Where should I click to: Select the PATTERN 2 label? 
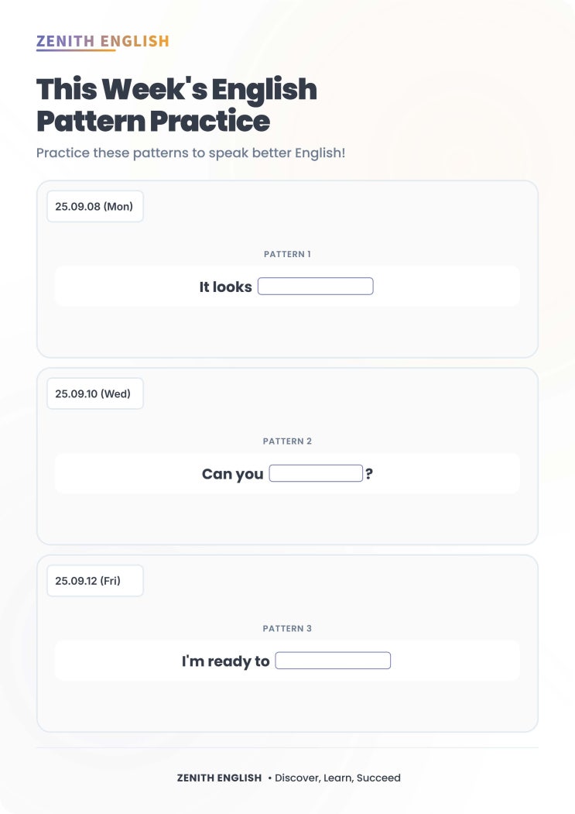[x=287, y=441]
